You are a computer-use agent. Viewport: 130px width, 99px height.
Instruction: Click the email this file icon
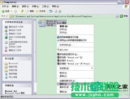(x=6, y=42)
